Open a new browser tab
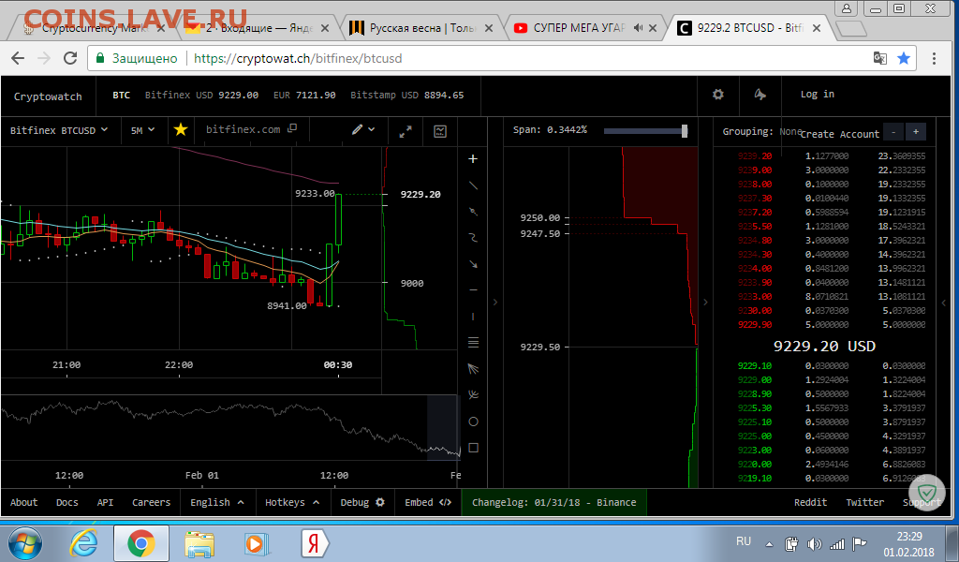The image size is (959, 562). tap(850, 28)
